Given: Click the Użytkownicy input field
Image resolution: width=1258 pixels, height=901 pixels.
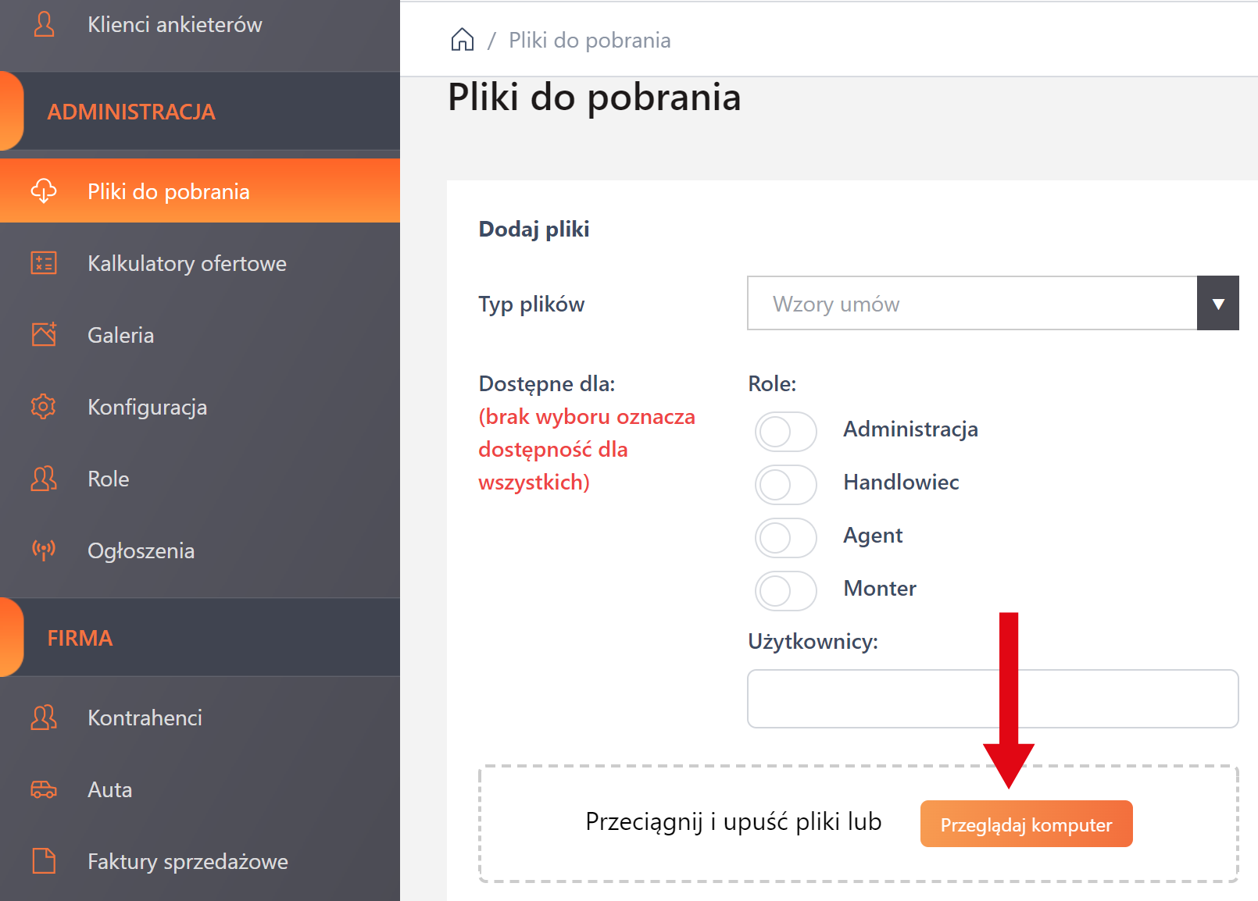Looking at the screenshot, I should pyautogui.click(x=992, y=699).
